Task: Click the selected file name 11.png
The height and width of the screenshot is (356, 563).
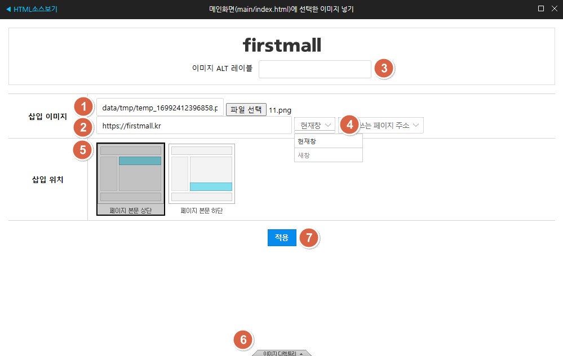Action: click(x=280, y=110)
